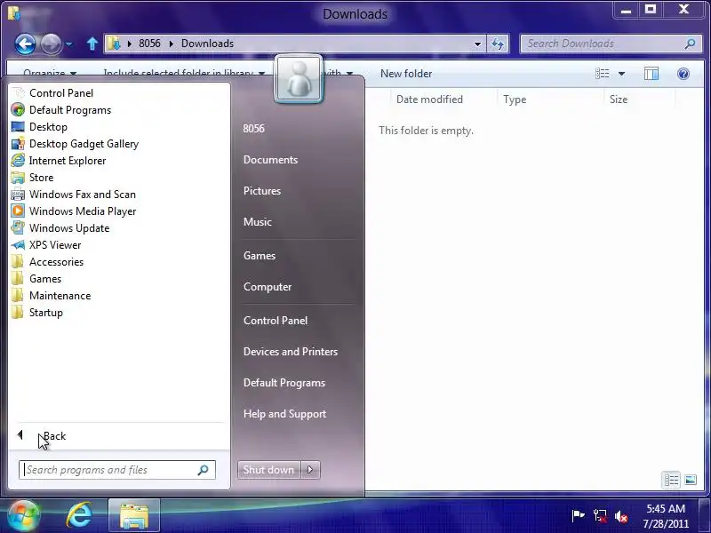The height and width of the screenshot is (533, 711).
Task: Open the address bar history dropdown
Action: pyautogui.click(x=477, y=44)
